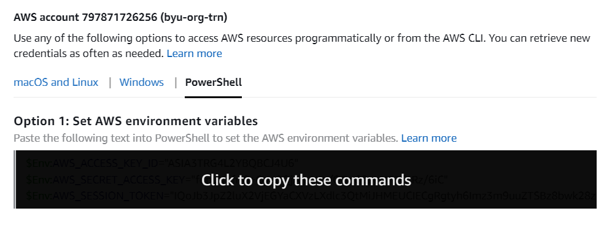Click the divider line to the right of the tabs

[x=419, y=97]
